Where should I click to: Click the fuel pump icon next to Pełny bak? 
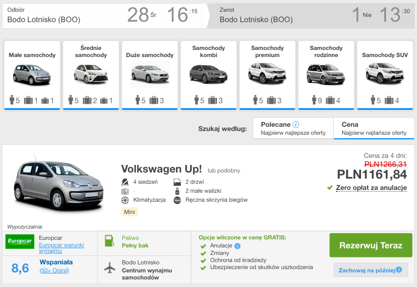coord(110,241)
